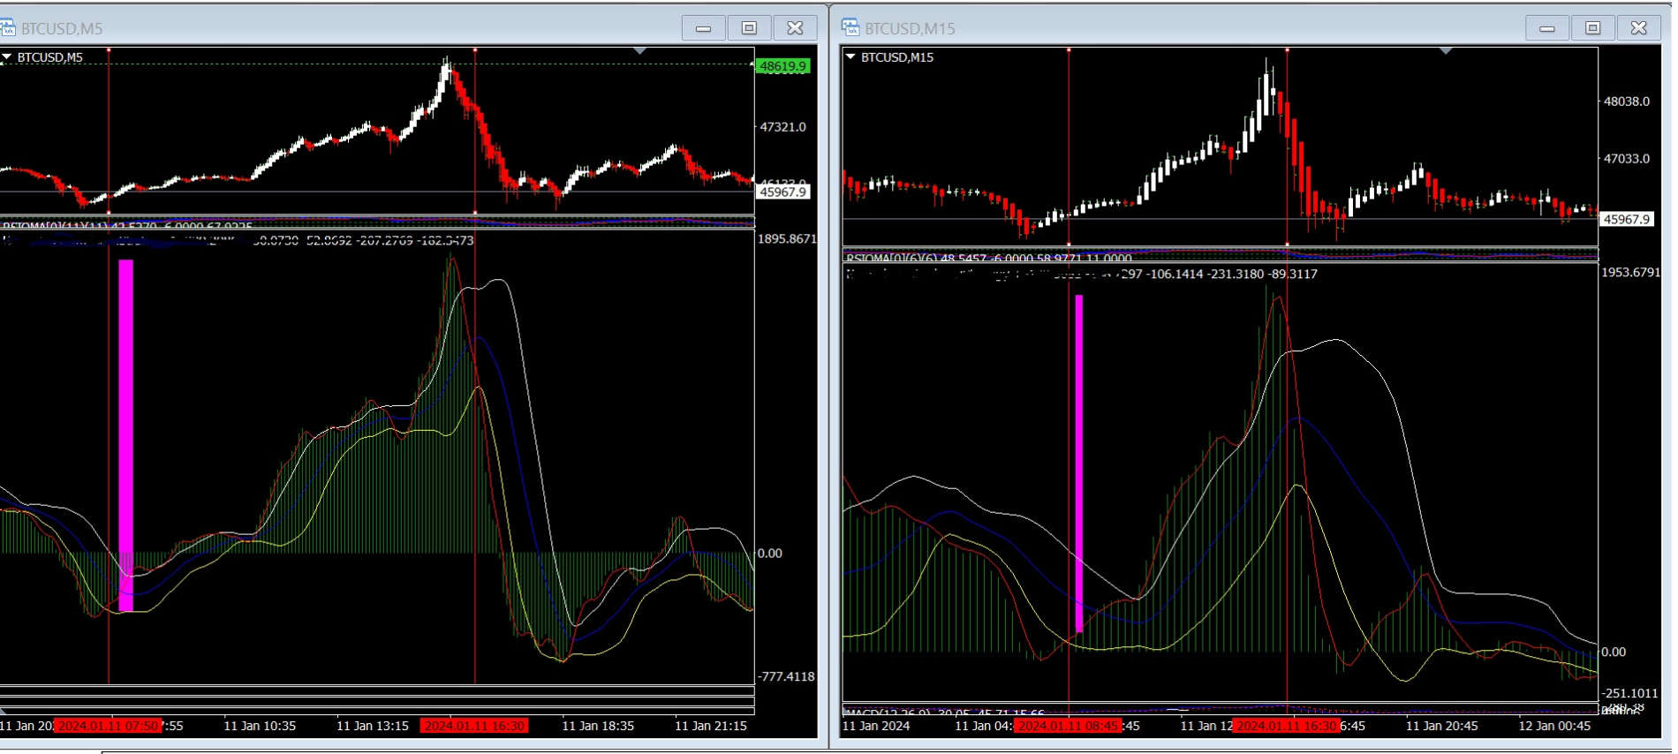Select the chart shift marker in M5 chart
The image size is (1678, 754).
(640, 51)
